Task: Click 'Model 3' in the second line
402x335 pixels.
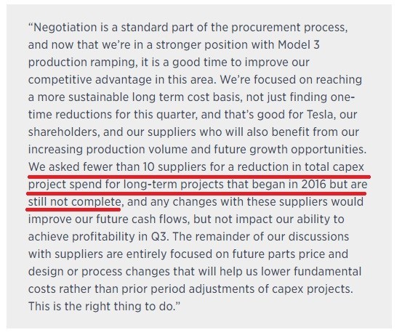Action: click(299, 44)
